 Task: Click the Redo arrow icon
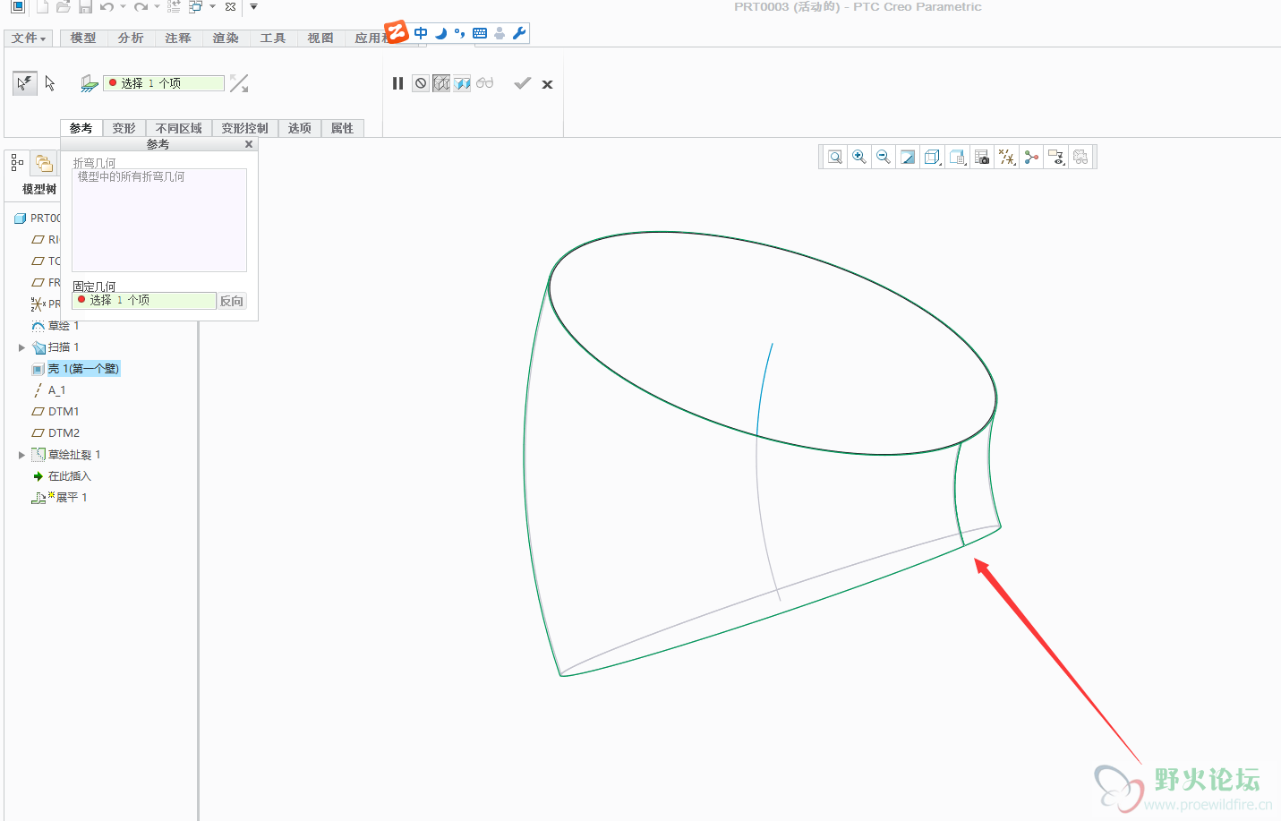tap(141, 6)
